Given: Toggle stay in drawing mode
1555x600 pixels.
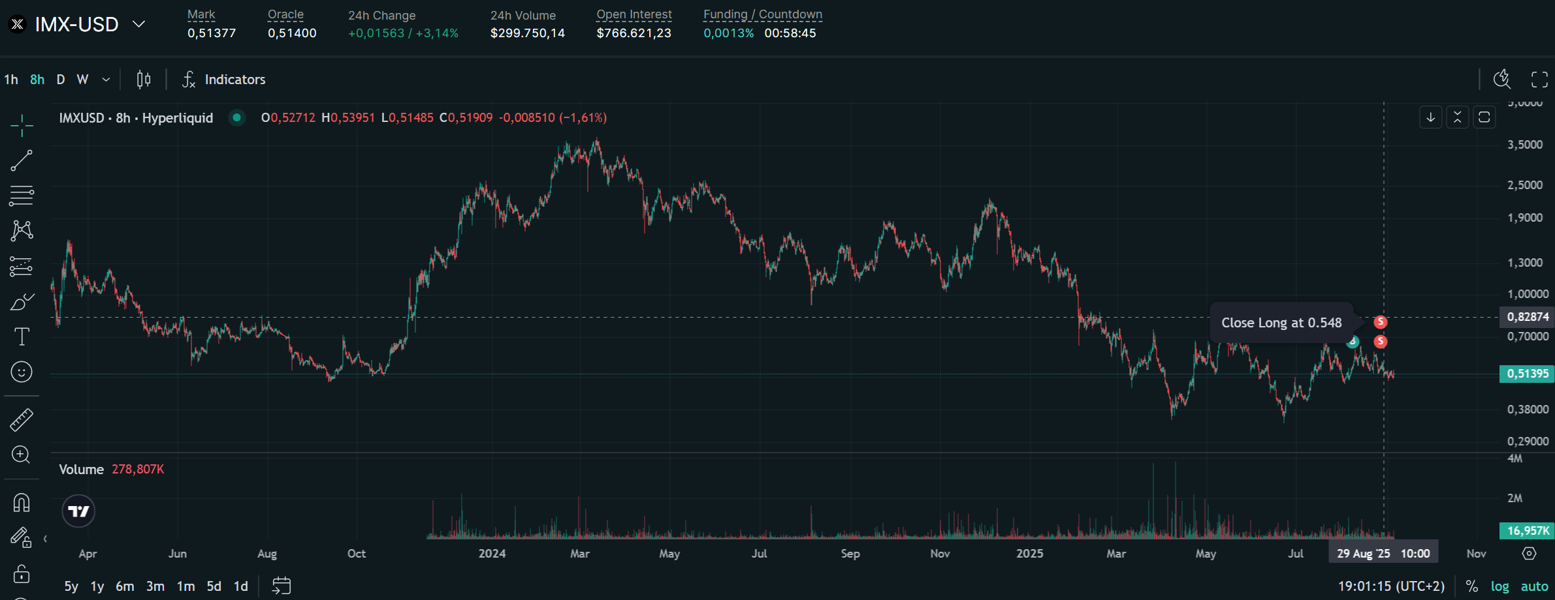Looking at the screenshot, I should [22, 537].
